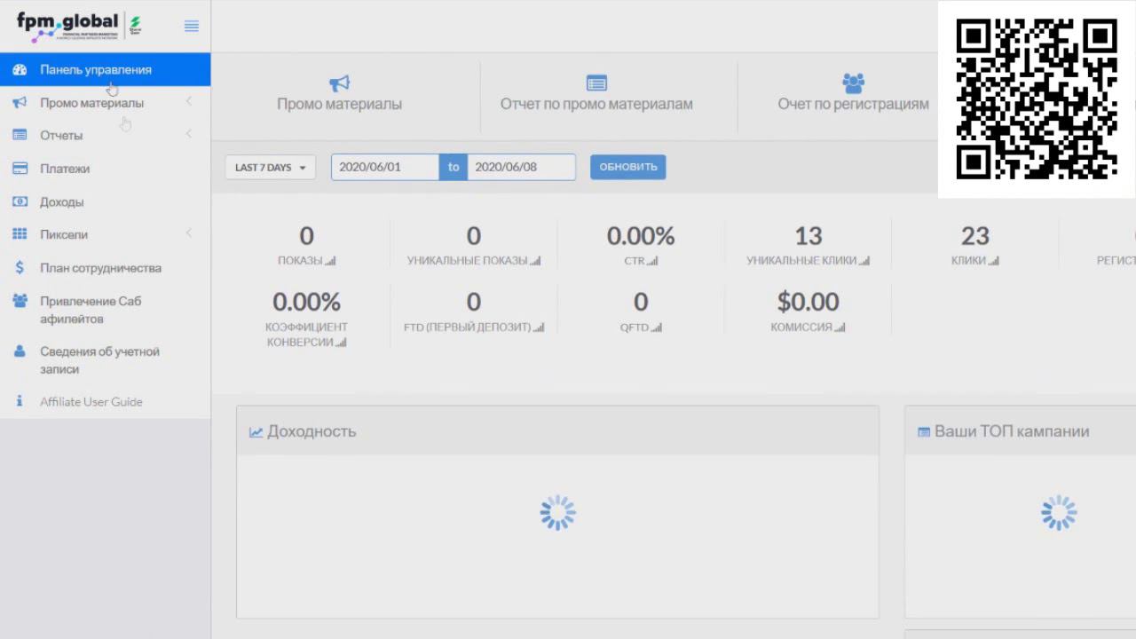The width and height of the screenshot is (1136, 639).
Task: Click the 23 clicks value
Action: 974,236
